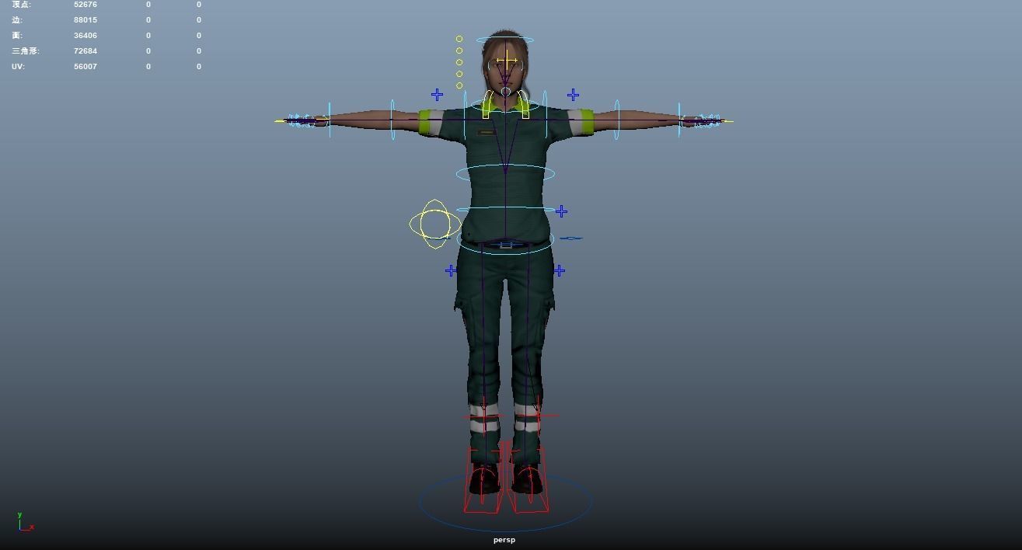Select the large blue ground circle root control

tap(506, 501)
